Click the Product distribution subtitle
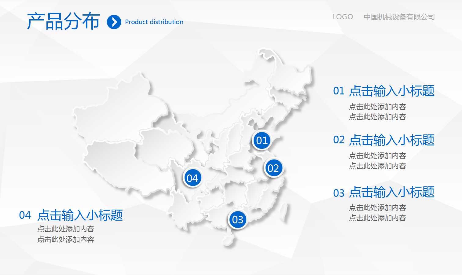The image size is (462, 275). click(154, 22)
